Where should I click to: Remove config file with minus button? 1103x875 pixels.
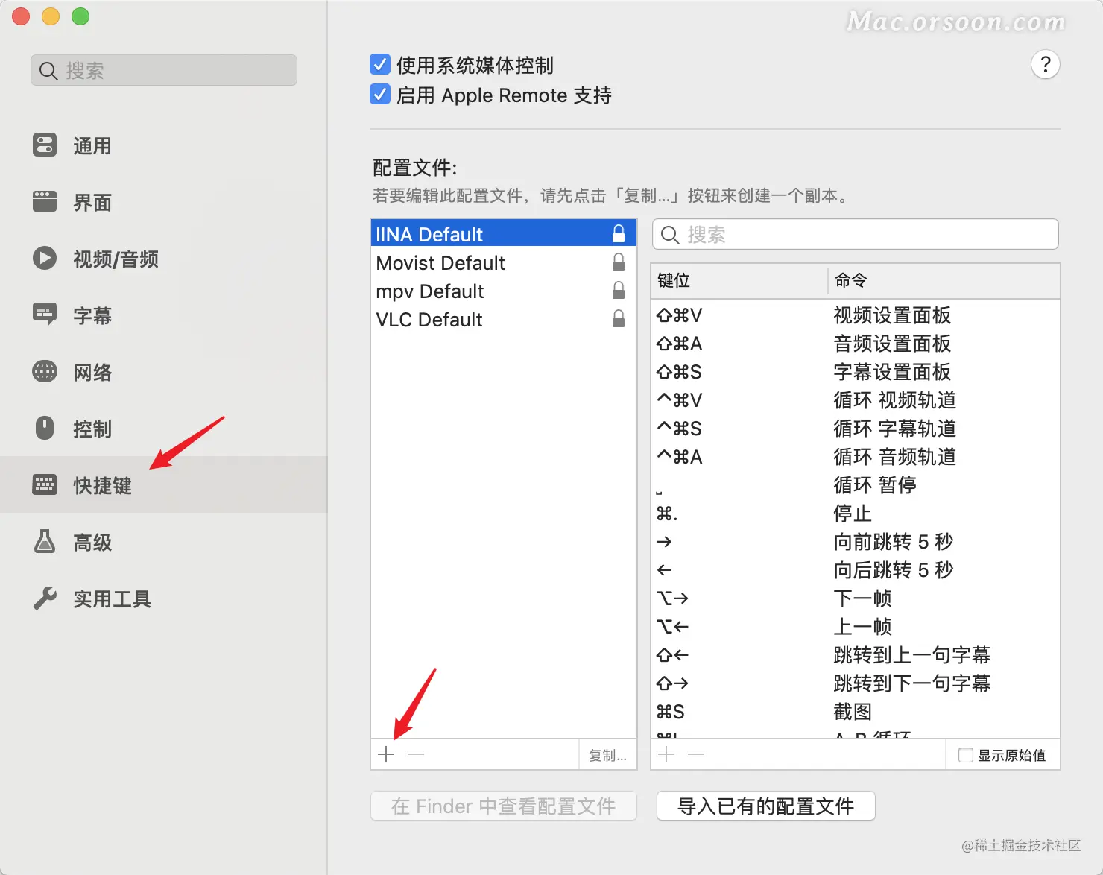pyautogui.click(x=416, y=754)
